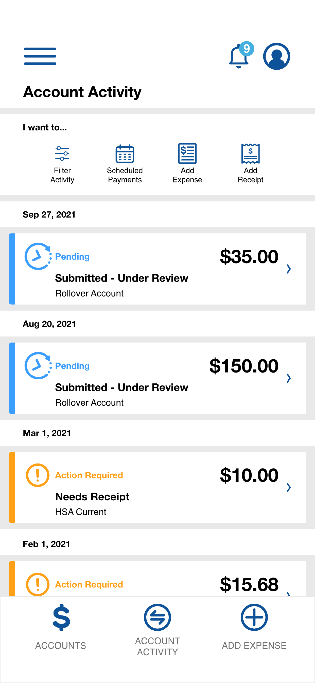Tap the Action Required label on Mar 1 item
315x683 pixels.
point(89,475)
